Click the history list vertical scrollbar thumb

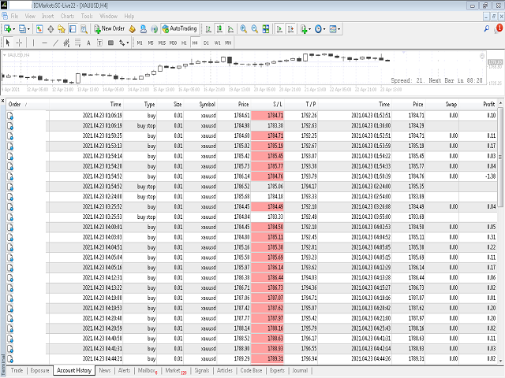pyautogui.click(x=500, y=157)
